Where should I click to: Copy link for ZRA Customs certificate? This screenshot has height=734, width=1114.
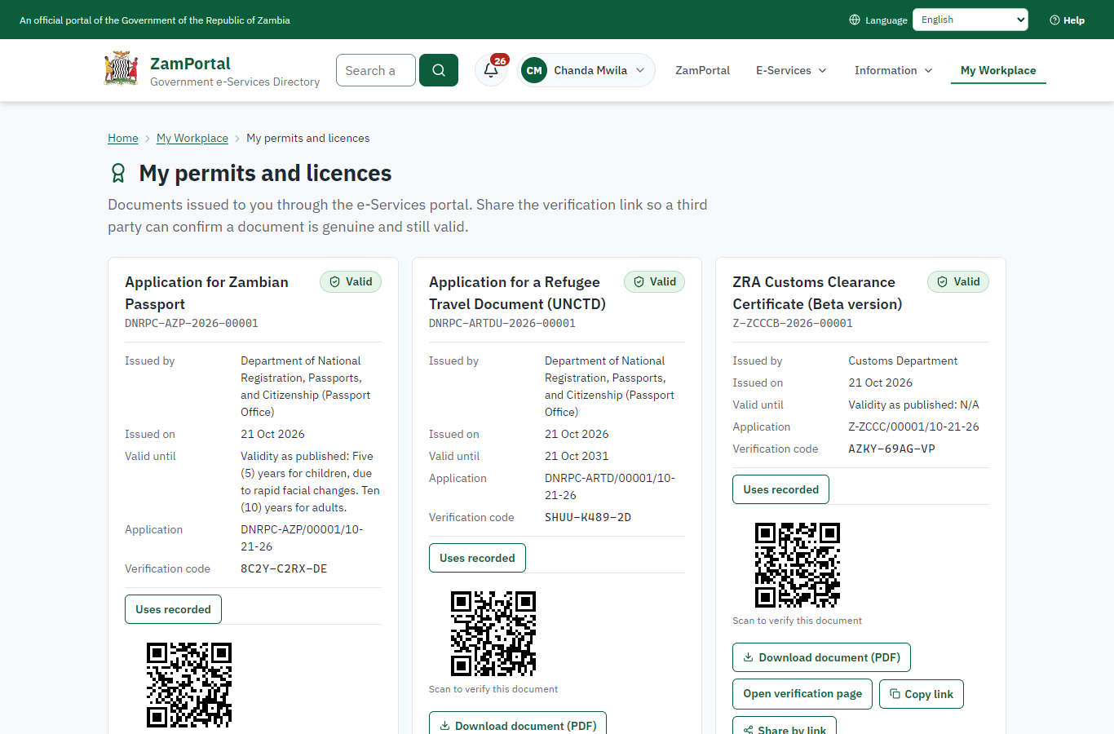(x=922, y=694)
